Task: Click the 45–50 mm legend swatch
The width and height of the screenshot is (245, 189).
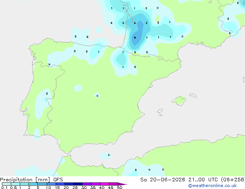Action: (x=114, y=184)
